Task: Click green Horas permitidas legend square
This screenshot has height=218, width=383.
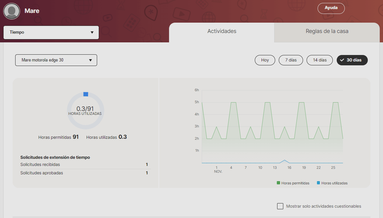Action: click(x=278, y=183)
